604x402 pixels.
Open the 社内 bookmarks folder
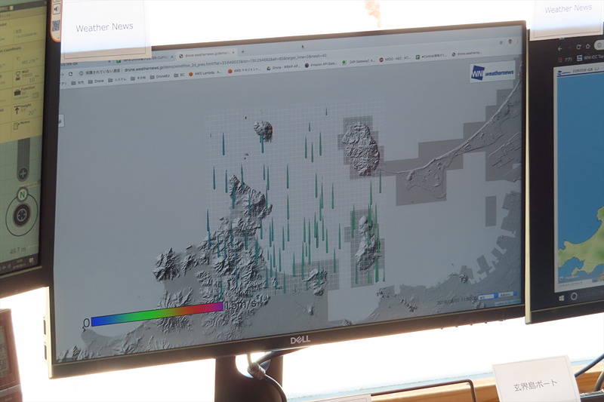[77, 83]
